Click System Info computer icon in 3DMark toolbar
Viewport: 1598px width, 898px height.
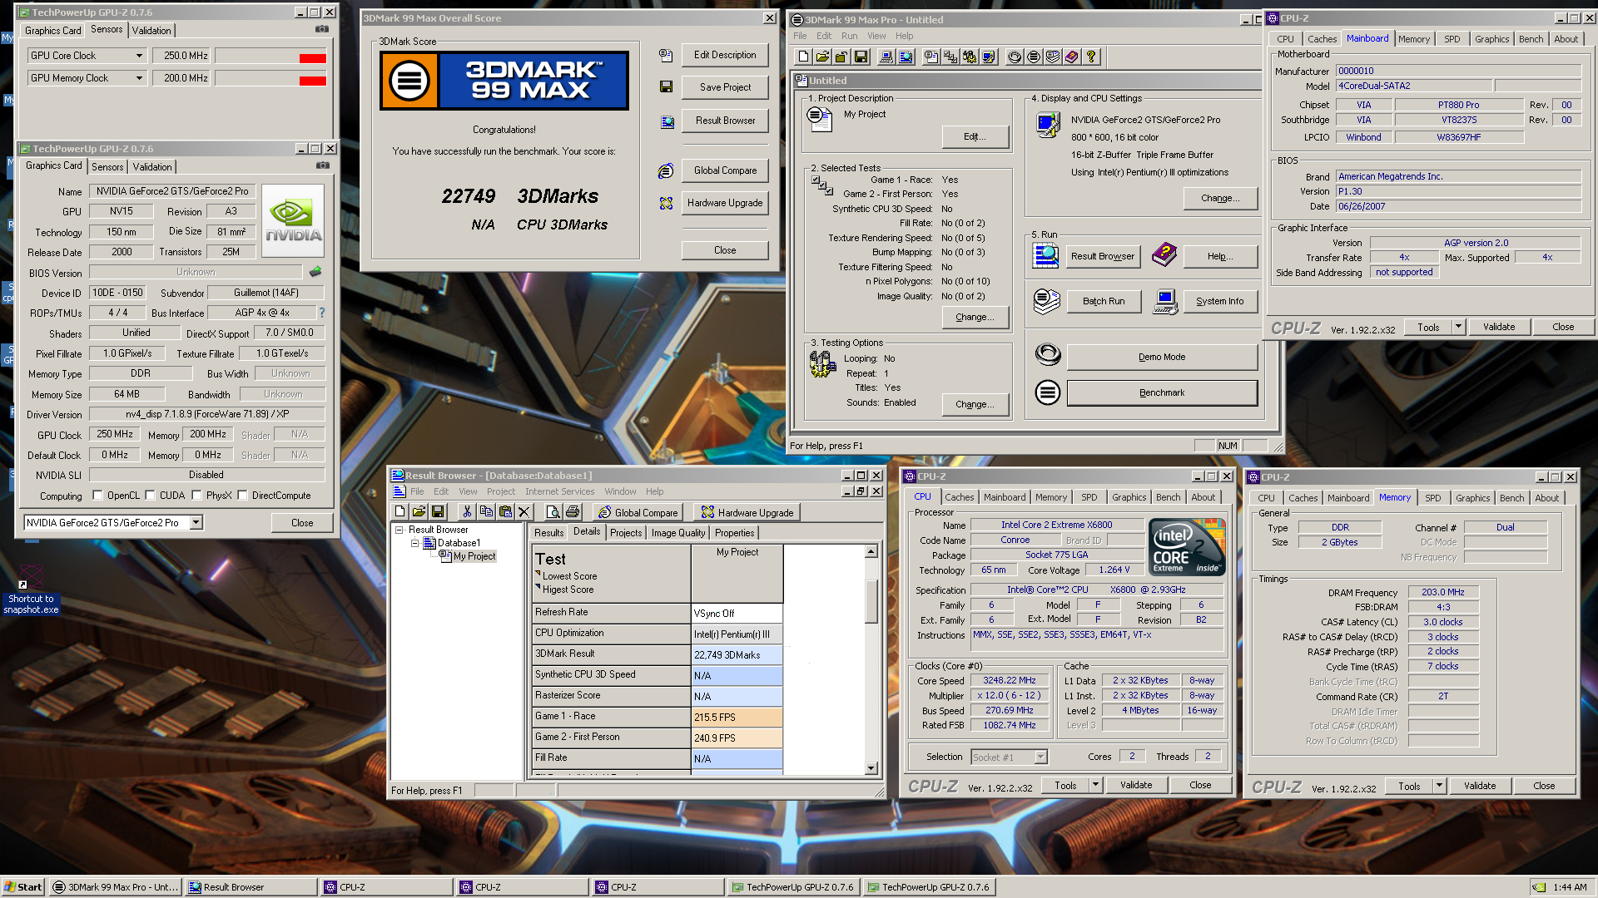click(886, 57)
